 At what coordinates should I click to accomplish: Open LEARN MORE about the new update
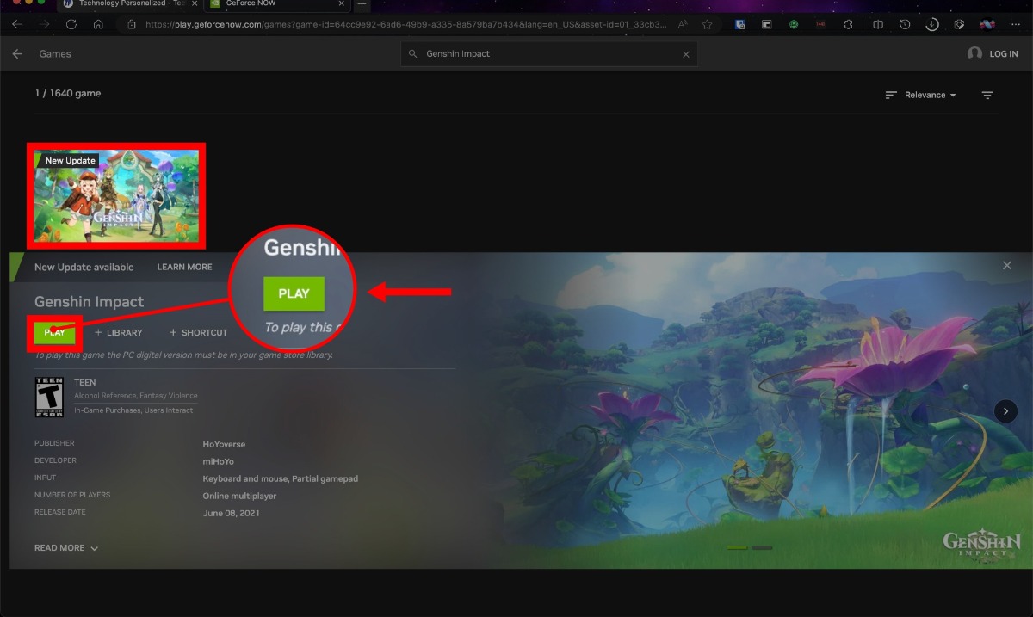coord(184,268)
